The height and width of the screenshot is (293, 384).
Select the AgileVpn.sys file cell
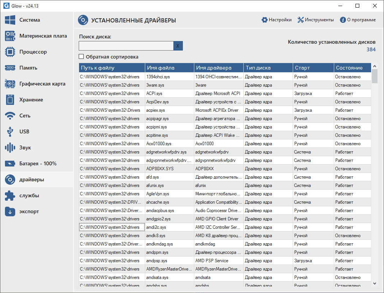click(x=170, y=194)
